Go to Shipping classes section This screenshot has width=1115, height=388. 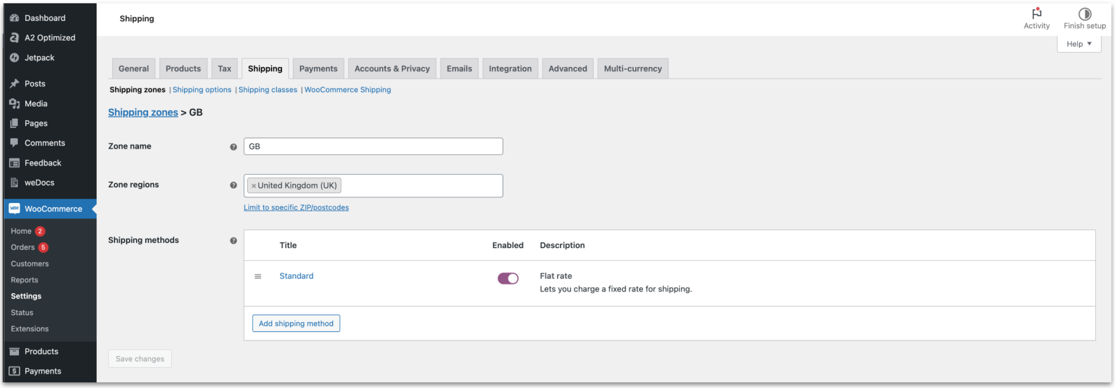coord(267,90)
